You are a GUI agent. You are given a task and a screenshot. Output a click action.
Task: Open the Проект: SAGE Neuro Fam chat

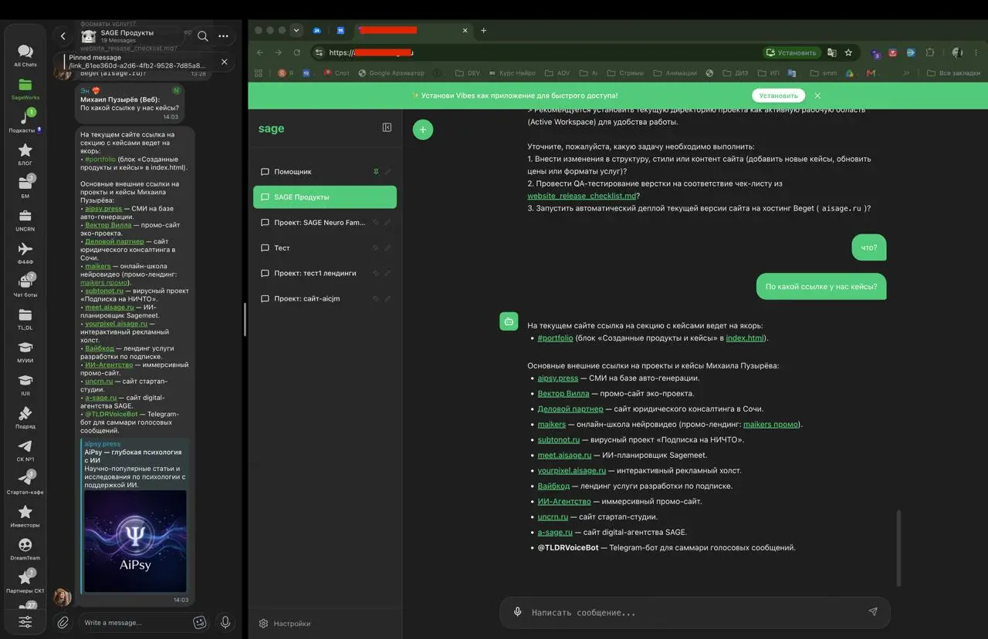point(325,223)
